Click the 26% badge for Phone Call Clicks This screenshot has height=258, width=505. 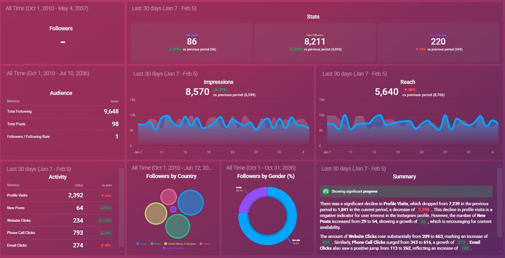(105, 233)
